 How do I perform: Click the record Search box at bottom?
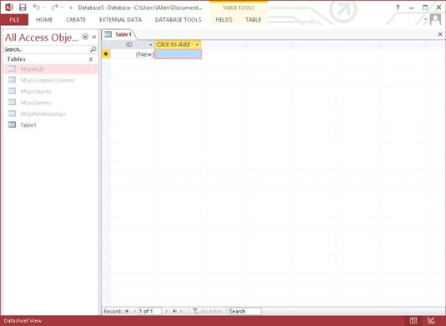[x=244, y=311]
